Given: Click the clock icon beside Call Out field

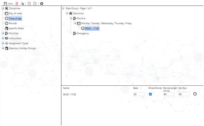Looking at the screenshot, I should click(x=195, y=94).
